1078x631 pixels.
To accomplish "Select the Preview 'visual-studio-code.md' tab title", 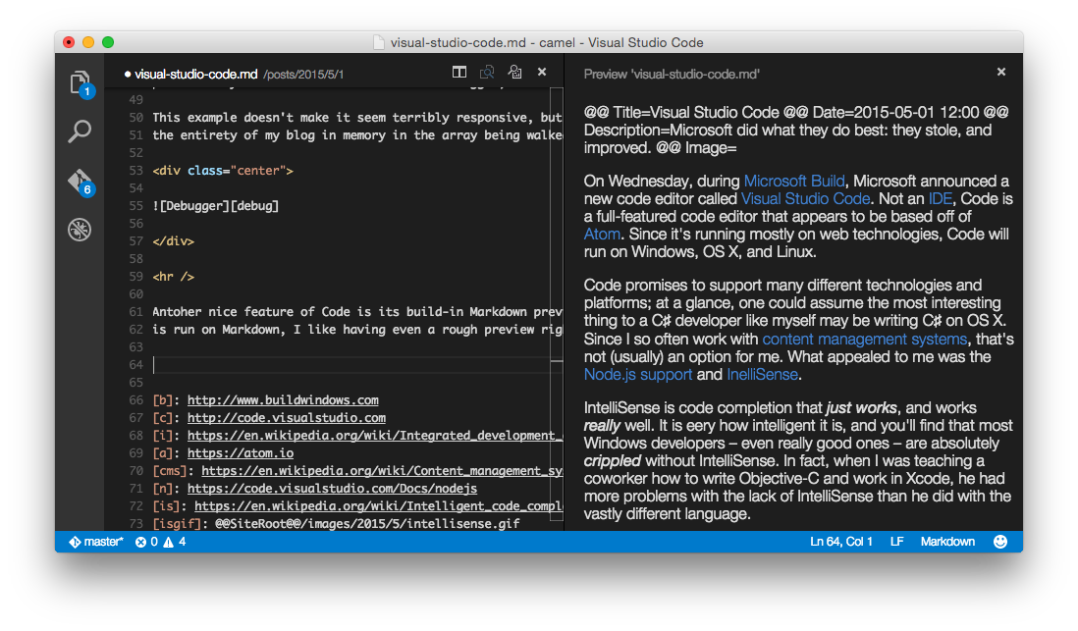I will click(672, 75).
